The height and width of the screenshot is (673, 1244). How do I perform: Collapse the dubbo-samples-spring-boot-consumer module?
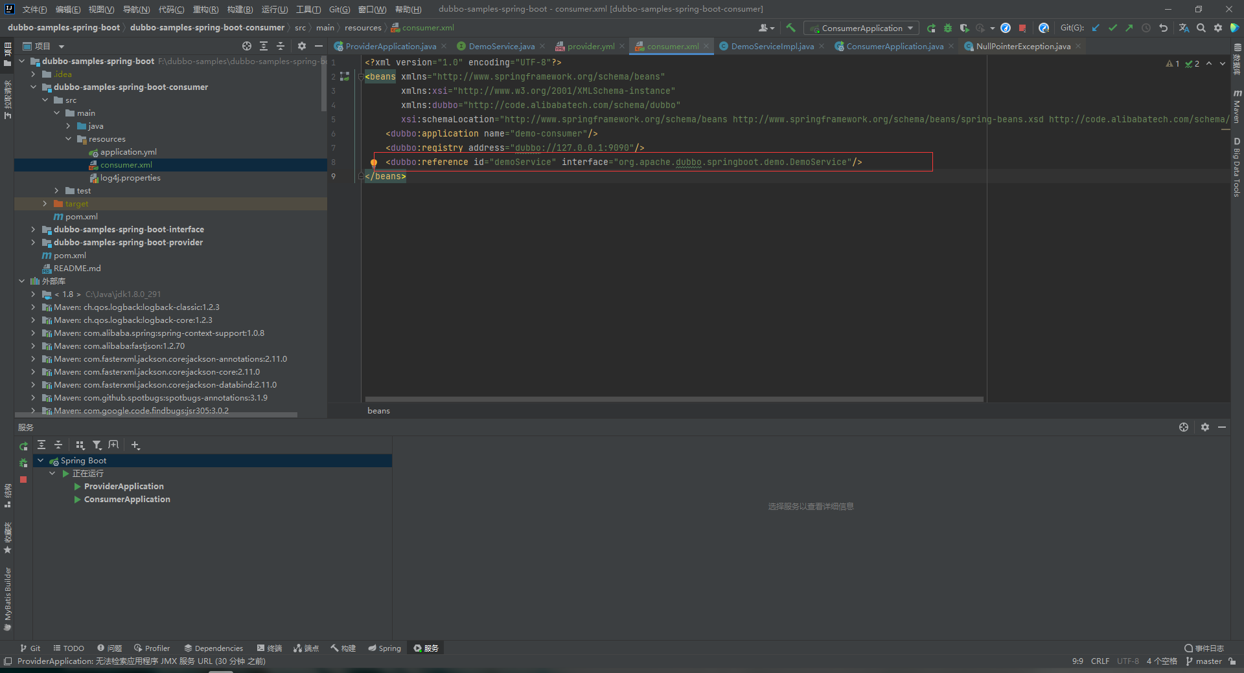(x=33, y=87)
